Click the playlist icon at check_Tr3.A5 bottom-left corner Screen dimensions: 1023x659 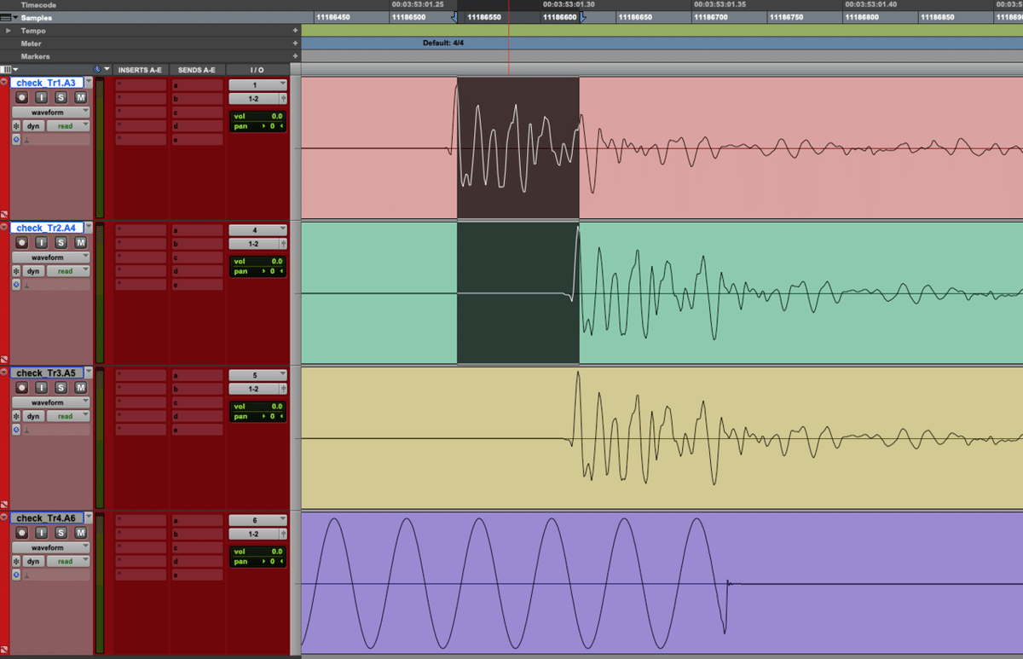click(4, 505)
